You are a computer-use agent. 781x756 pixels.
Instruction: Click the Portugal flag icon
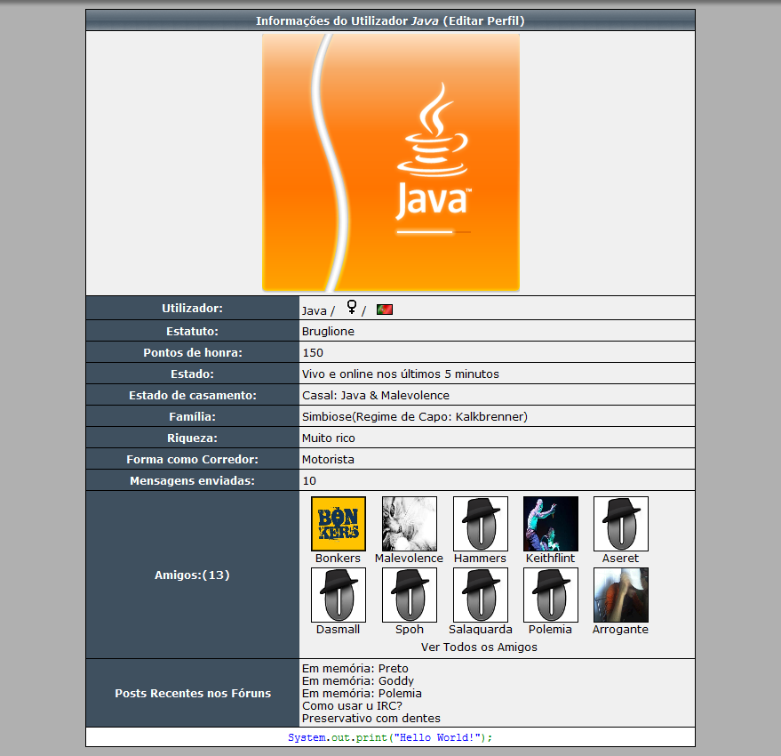coord(385,310)
